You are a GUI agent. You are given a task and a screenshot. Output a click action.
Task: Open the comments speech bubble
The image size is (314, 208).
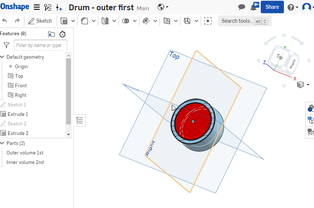[241, 7]
